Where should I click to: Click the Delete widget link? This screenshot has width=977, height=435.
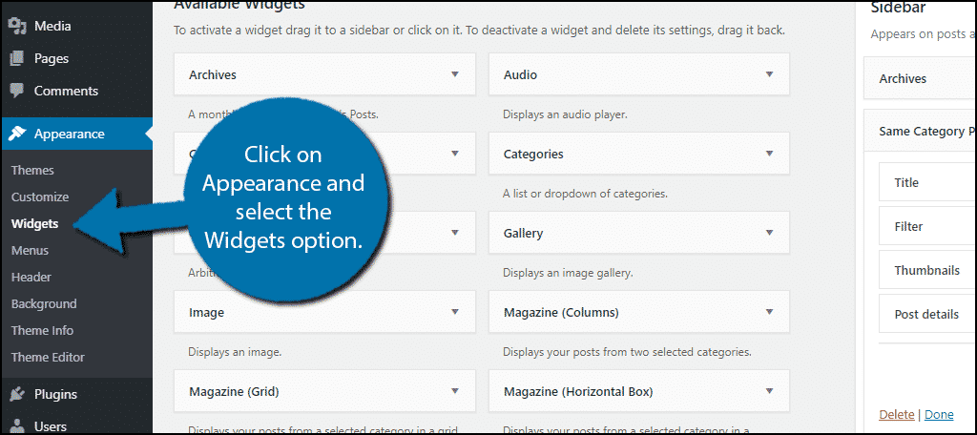click(x=897, y=414)
